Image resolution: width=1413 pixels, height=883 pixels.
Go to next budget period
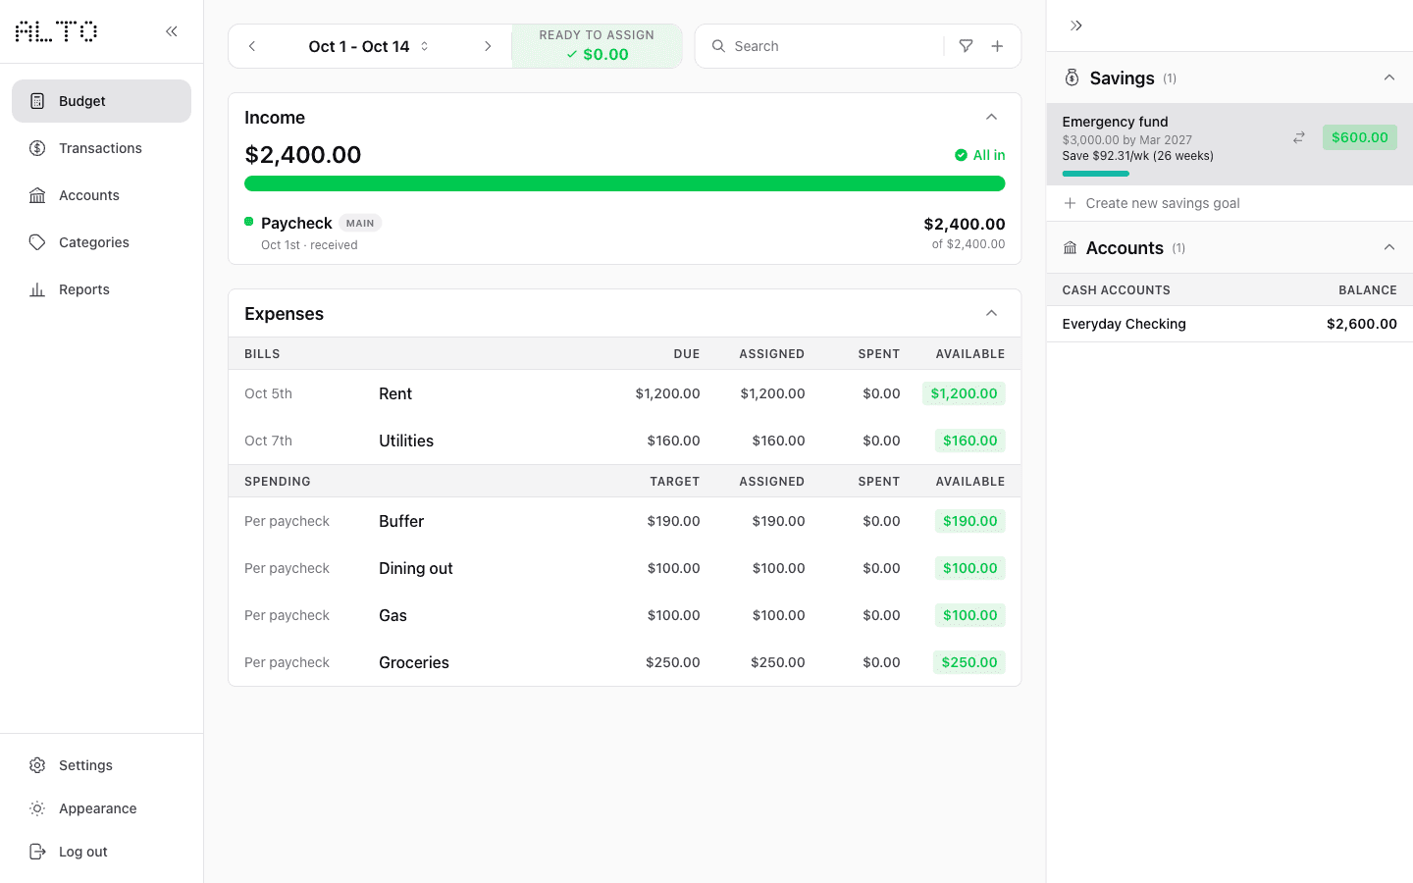(x=488, y=46)
